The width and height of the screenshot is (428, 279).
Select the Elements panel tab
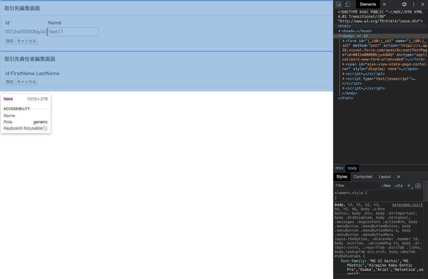pos(368,4)
